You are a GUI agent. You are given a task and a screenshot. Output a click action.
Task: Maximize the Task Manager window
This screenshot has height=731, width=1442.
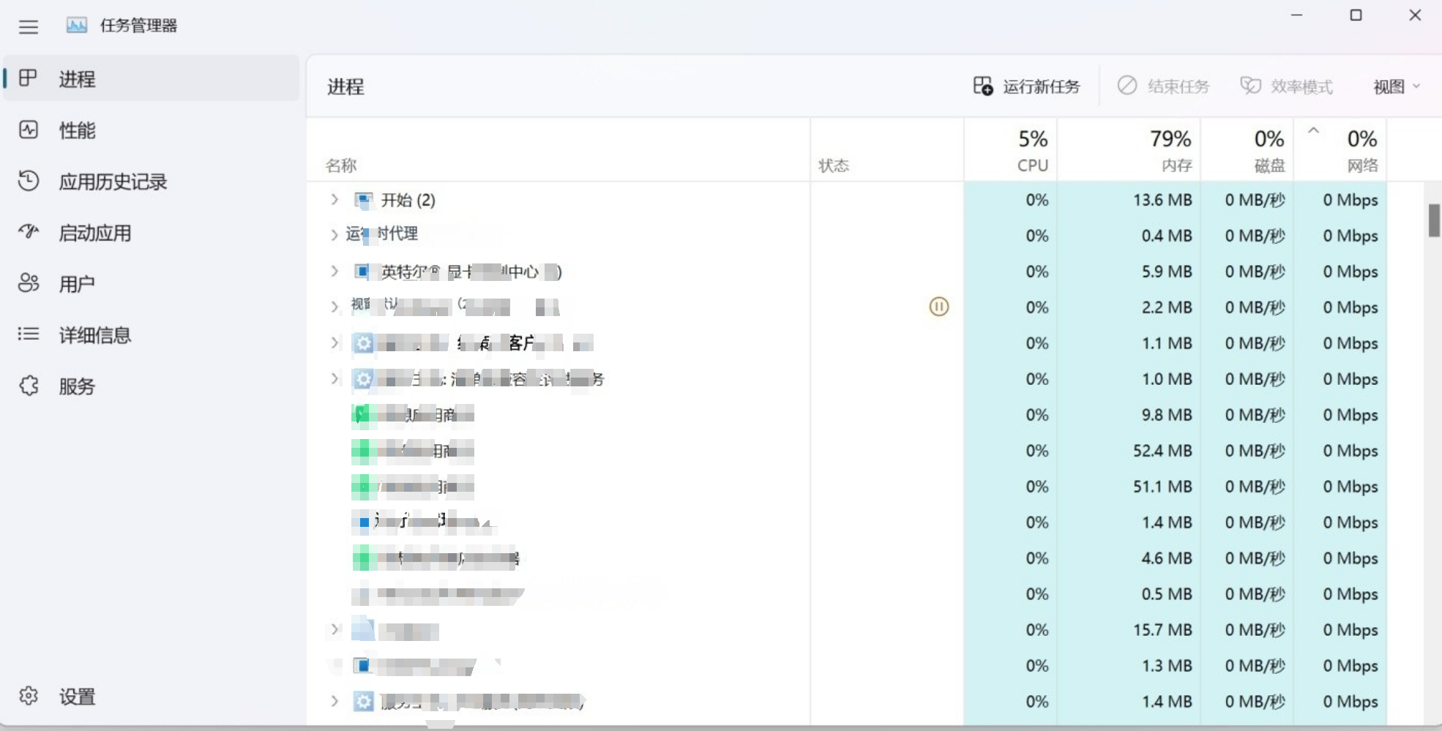point(1356,15)
